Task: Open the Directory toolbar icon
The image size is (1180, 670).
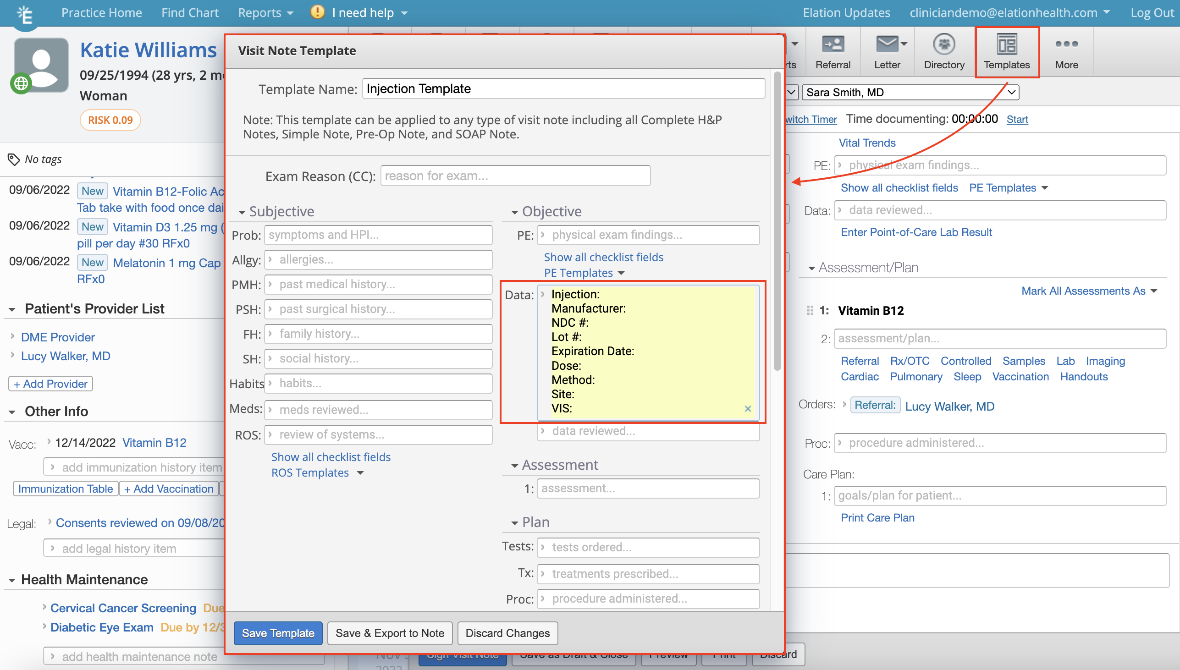Action: click(x=943, y=44)
